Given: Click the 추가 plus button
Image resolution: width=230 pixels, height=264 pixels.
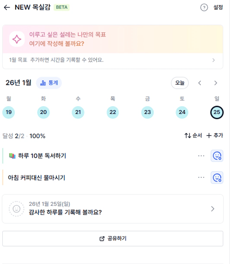Looking at the screenshot, I should [214, 136].
